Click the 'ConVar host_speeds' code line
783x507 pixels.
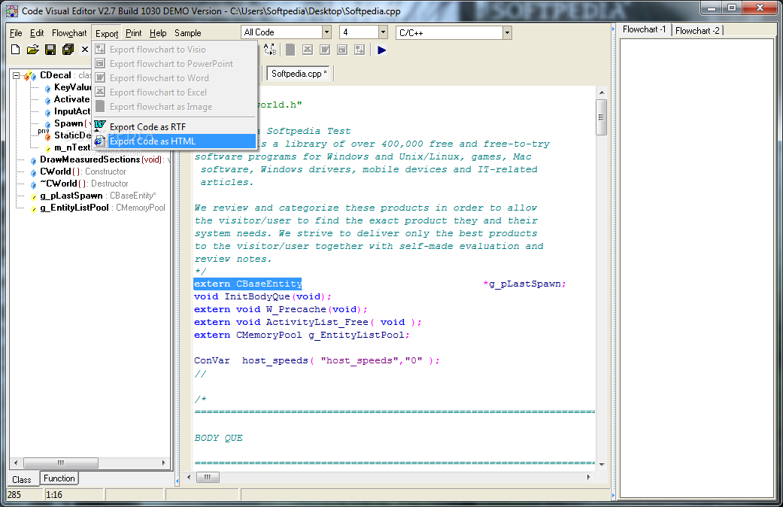tap(317, 360)
